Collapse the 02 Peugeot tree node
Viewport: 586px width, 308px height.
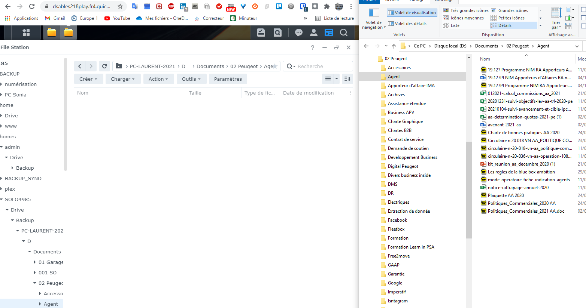[35, 283]
